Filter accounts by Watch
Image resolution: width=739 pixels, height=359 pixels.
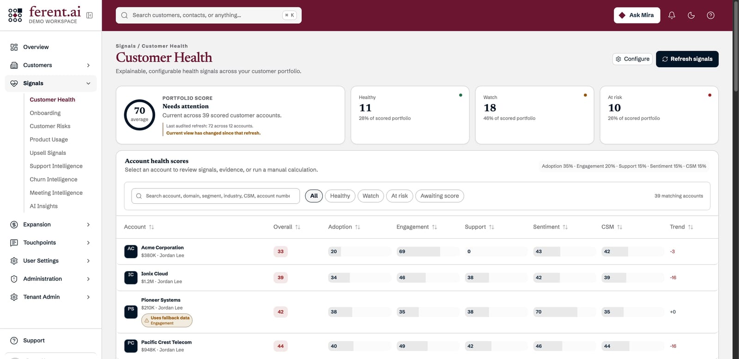click(370, 196)
